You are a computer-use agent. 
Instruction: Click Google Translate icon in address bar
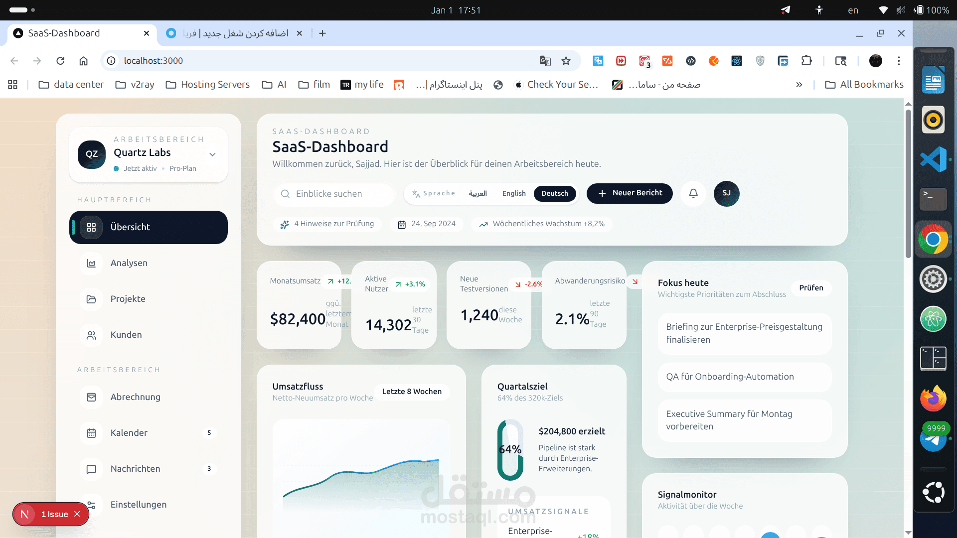point(545,61)
